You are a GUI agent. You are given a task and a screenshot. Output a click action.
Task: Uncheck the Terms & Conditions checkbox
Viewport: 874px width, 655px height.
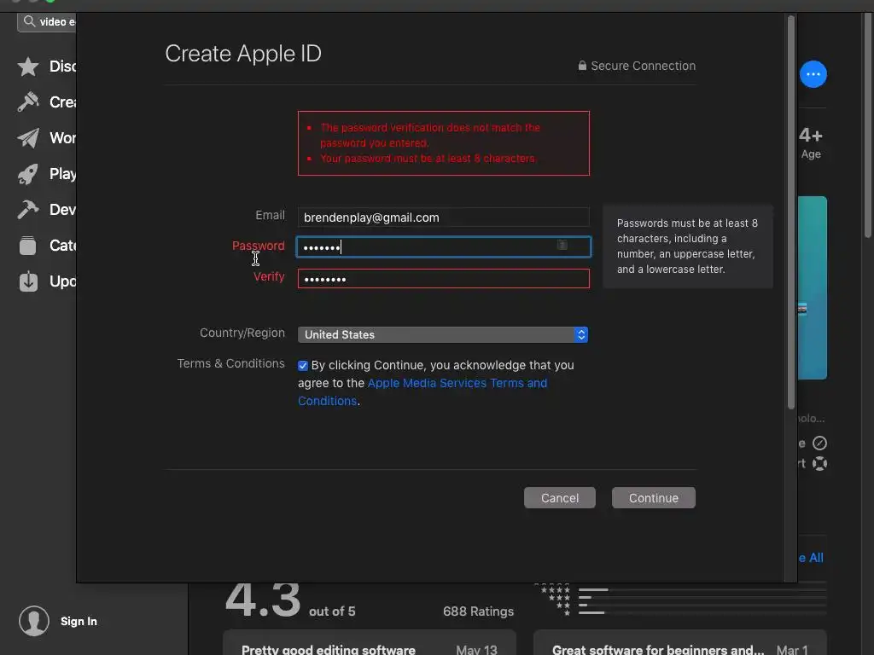(303, 365)
